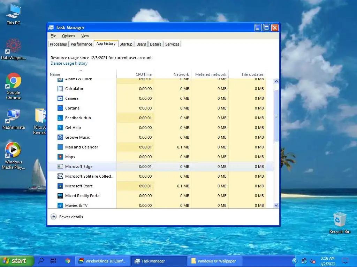Open the notification center icon
Image resolution: width=357 pixels, height=267 pixels.
point(345,261)
